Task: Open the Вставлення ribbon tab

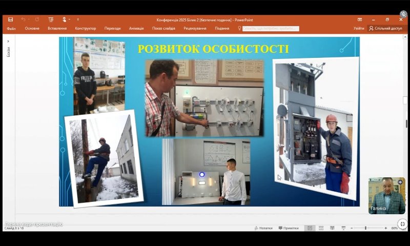Action: [57, 28]
